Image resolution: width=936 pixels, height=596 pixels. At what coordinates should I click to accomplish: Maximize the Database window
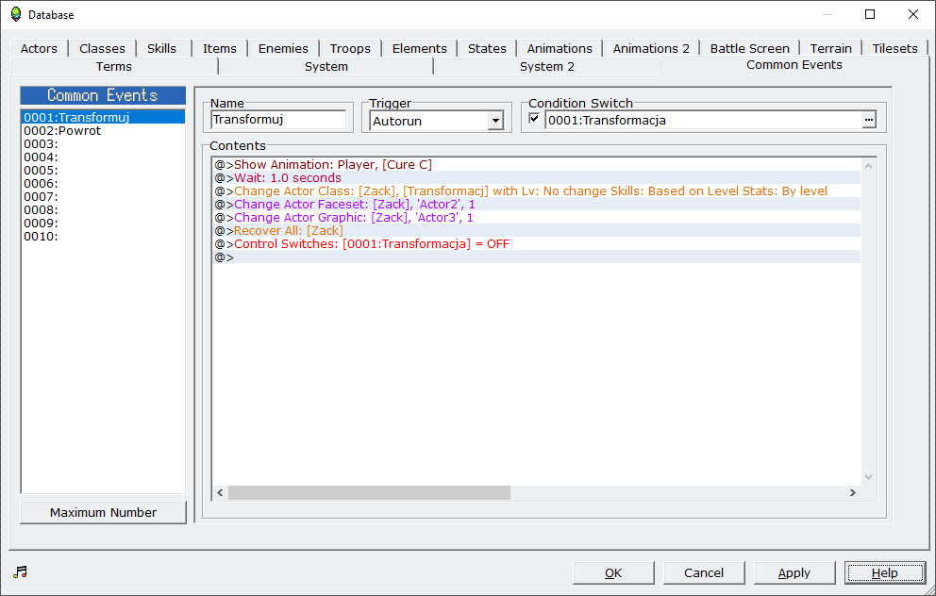(x=870, y=14)
